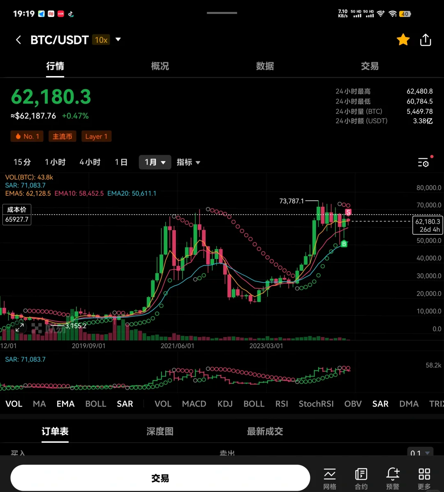Tap the Wi-Fi status icon
The height and width of the screenshot is (492, 444).
(x=392, y=14)
